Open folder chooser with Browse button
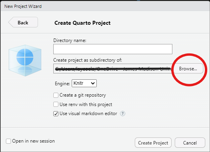Image resolution: width=210 pixels, height=152 pixels. pyautogui.click(x=188, y=69)
